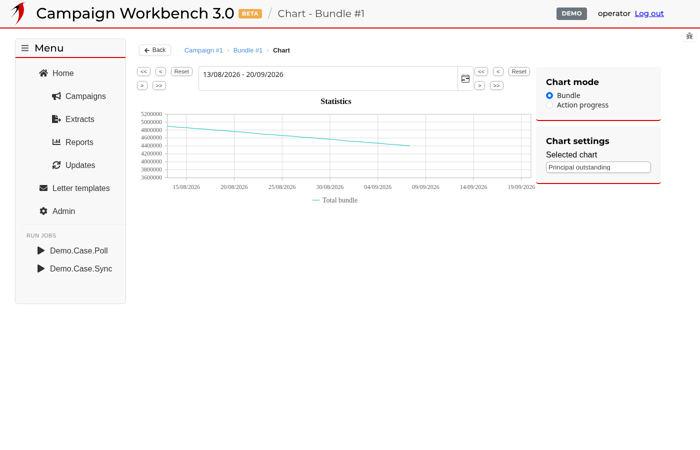This screenshot has height=450, width=700.
Task: Click the right-side >> end date button
Action: coord(496,85)
